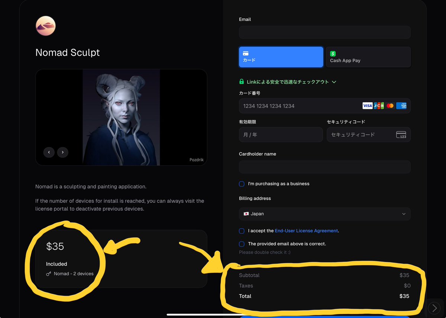Click the green Link lock icon
446x318 pixels.
tap(242, 82)
